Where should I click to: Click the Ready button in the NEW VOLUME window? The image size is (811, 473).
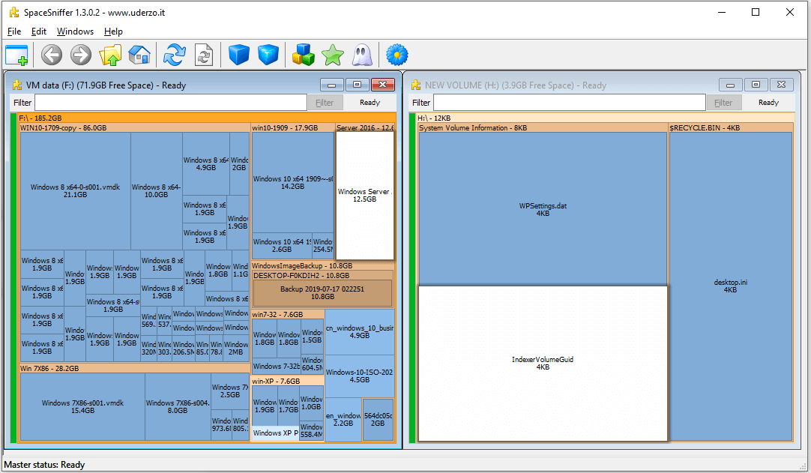point(766,102)
